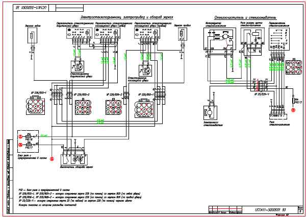This screenshot has width=307, height=217.
Task: Click the wiper and washer section title
Action: [x=245, y=18]
